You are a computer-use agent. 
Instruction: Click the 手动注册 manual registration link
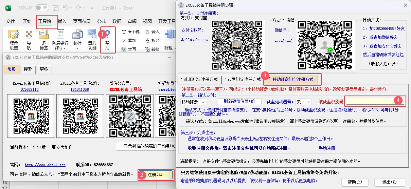pyautogui.click(x=327, y=148)
